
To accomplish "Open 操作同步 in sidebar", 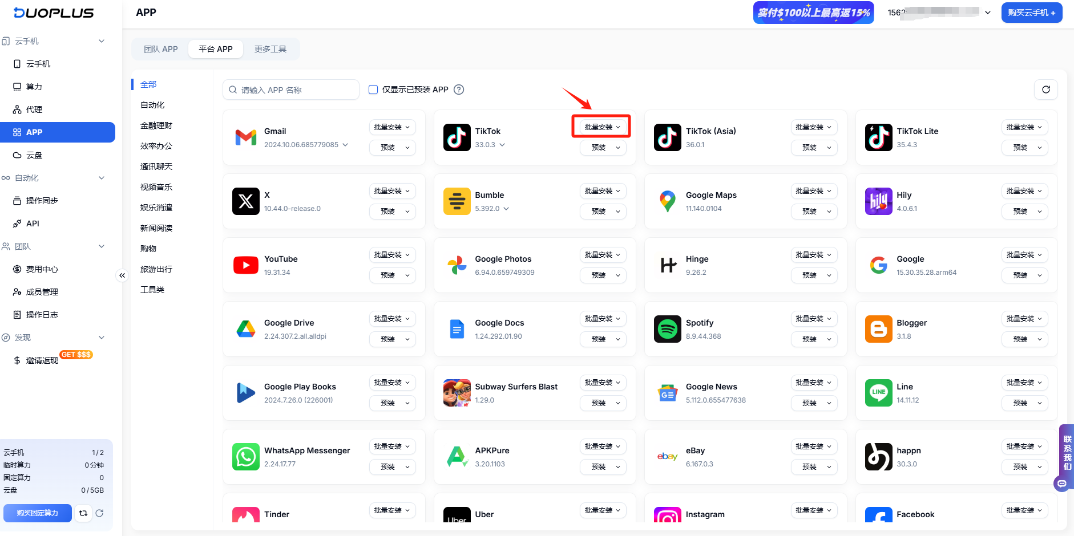I will 58,201.
